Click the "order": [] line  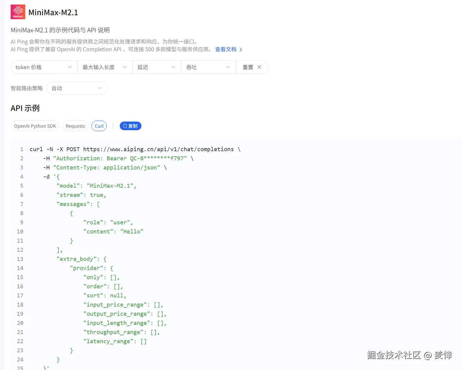(103, 287)
